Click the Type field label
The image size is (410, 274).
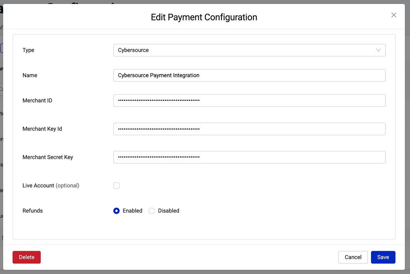(x=28, y=50)
